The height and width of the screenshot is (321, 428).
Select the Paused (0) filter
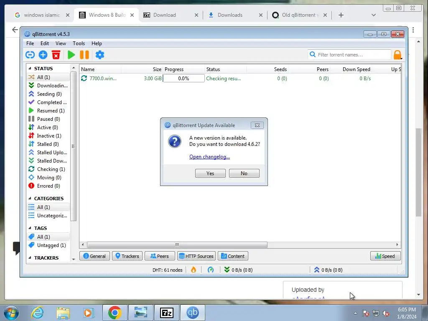tap(48, 119)
